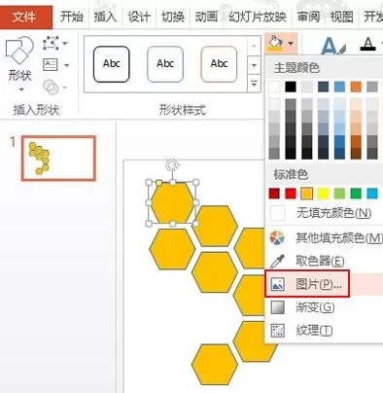
Task: Expand the text box dropdown arrow
Action: point(66,65)
